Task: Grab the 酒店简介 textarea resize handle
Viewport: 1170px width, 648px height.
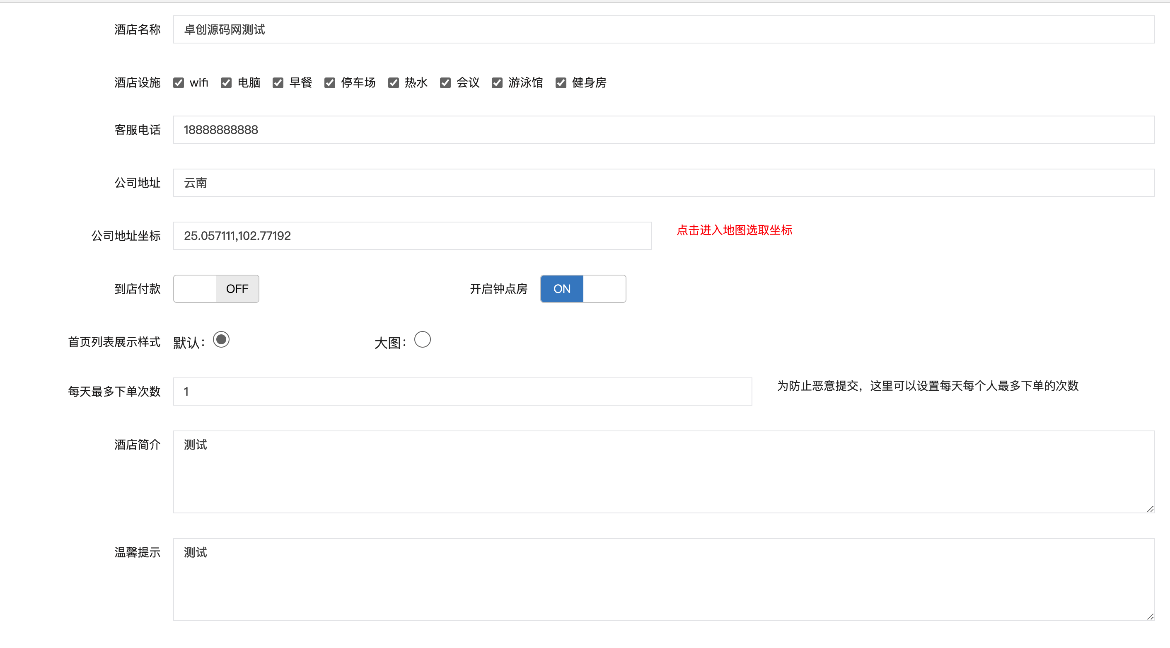Action: (x=1150, y=509)
